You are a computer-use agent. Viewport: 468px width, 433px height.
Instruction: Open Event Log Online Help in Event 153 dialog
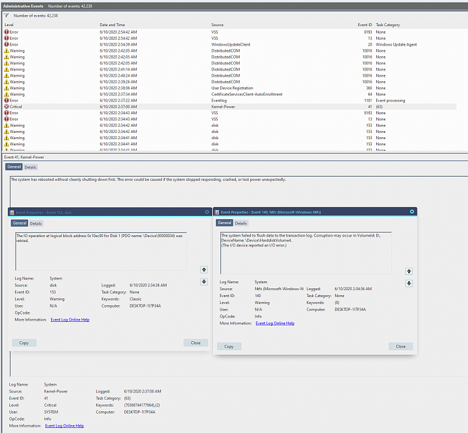[x=70, y=319]
